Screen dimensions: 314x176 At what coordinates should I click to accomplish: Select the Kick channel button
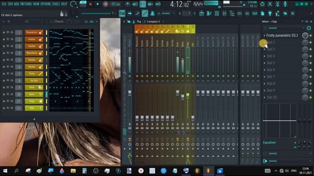click(x=34, y=88)
